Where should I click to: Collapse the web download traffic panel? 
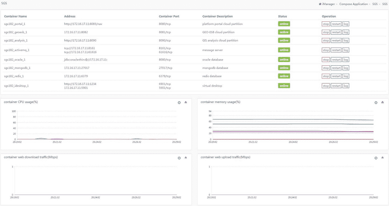[186, 158]
